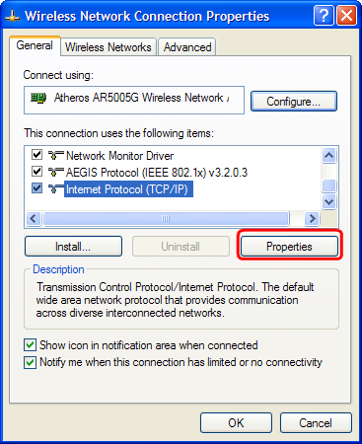Click the horizontal scroll right arrow
This screenshot has width=362, height=444.
tap(312, 218)
